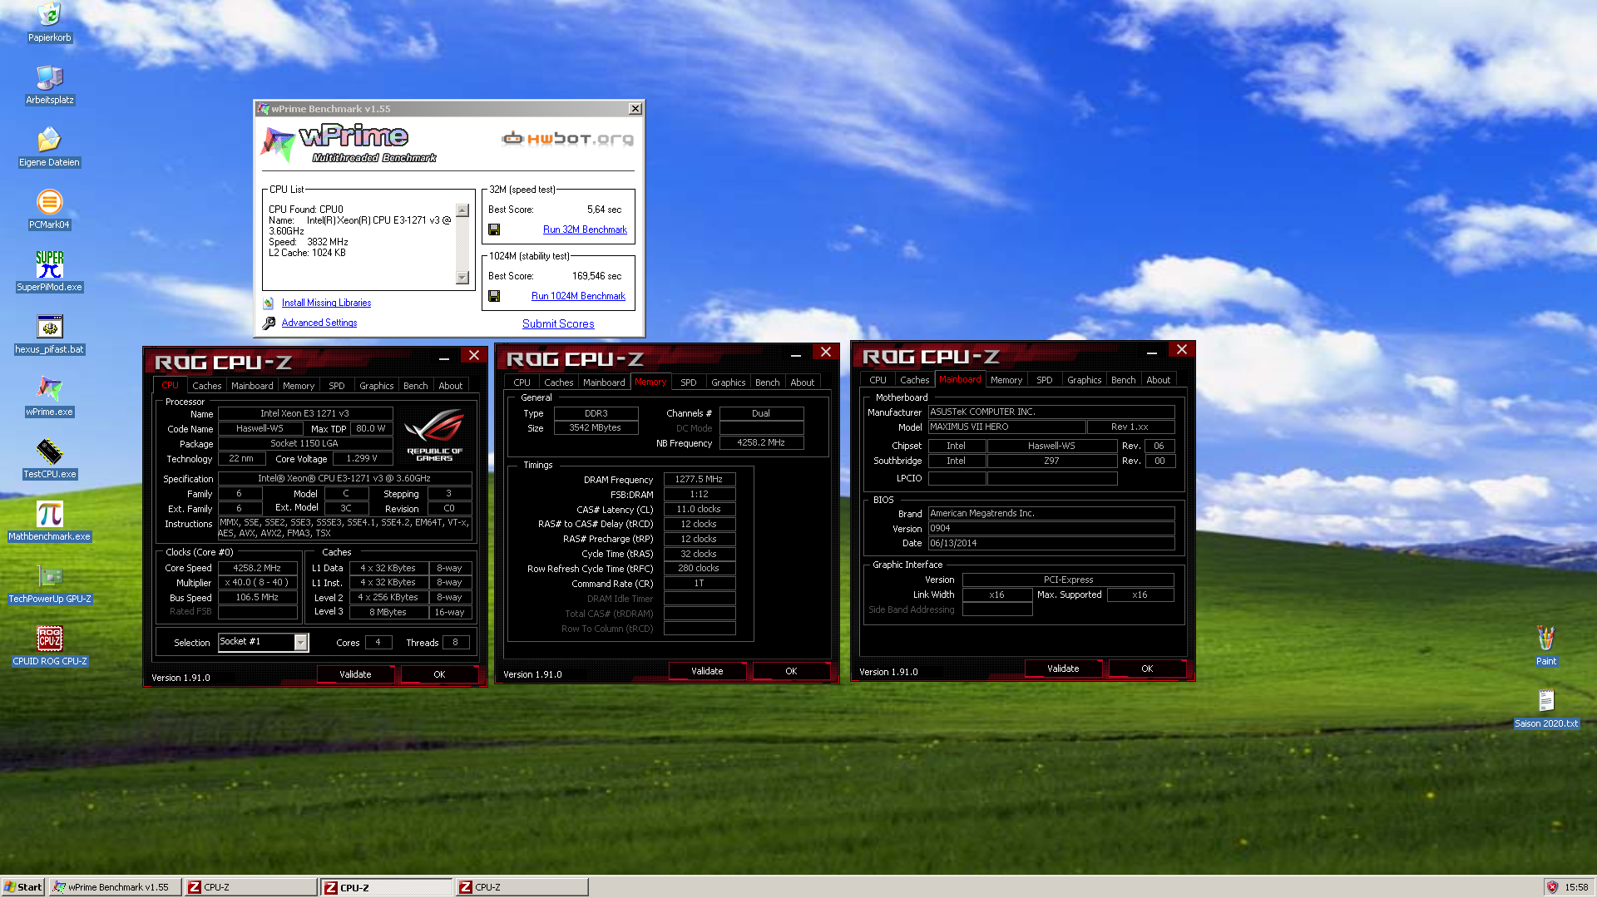
Task: Click the Core Speed 4258.2 MHz field
Action: click(x=257, y=568)
